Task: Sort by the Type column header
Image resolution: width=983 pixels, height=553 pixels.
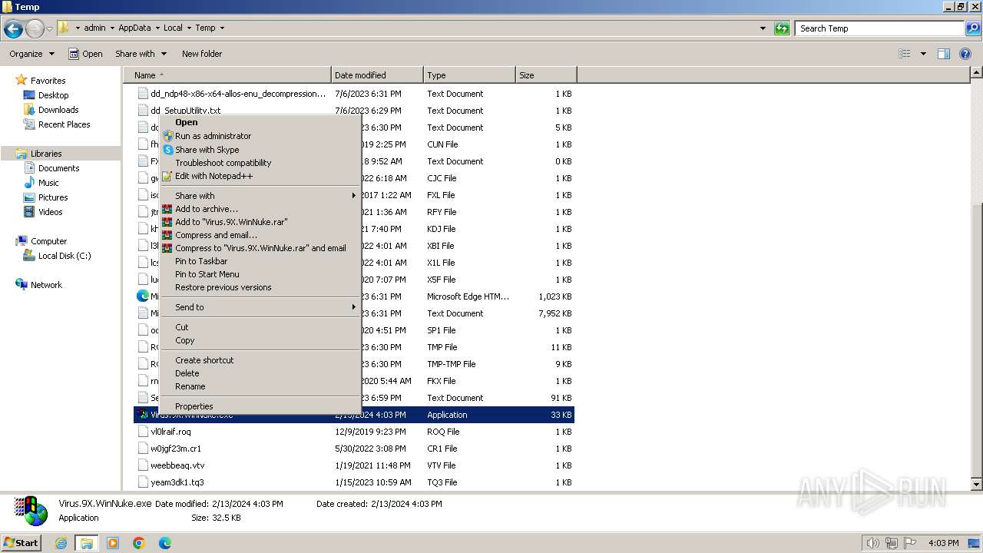Action: [x=469, y=75]
